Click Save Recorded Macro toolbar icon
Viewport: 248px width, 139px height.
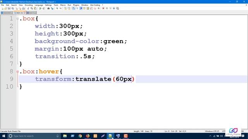tap(118, 8)
